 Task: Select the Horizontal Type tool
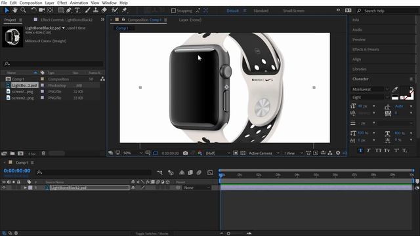[x=77, y=10]
